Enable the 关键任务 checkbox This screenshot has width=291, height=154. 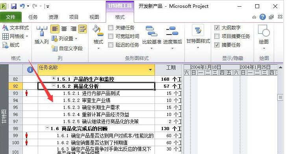point(111,28)
